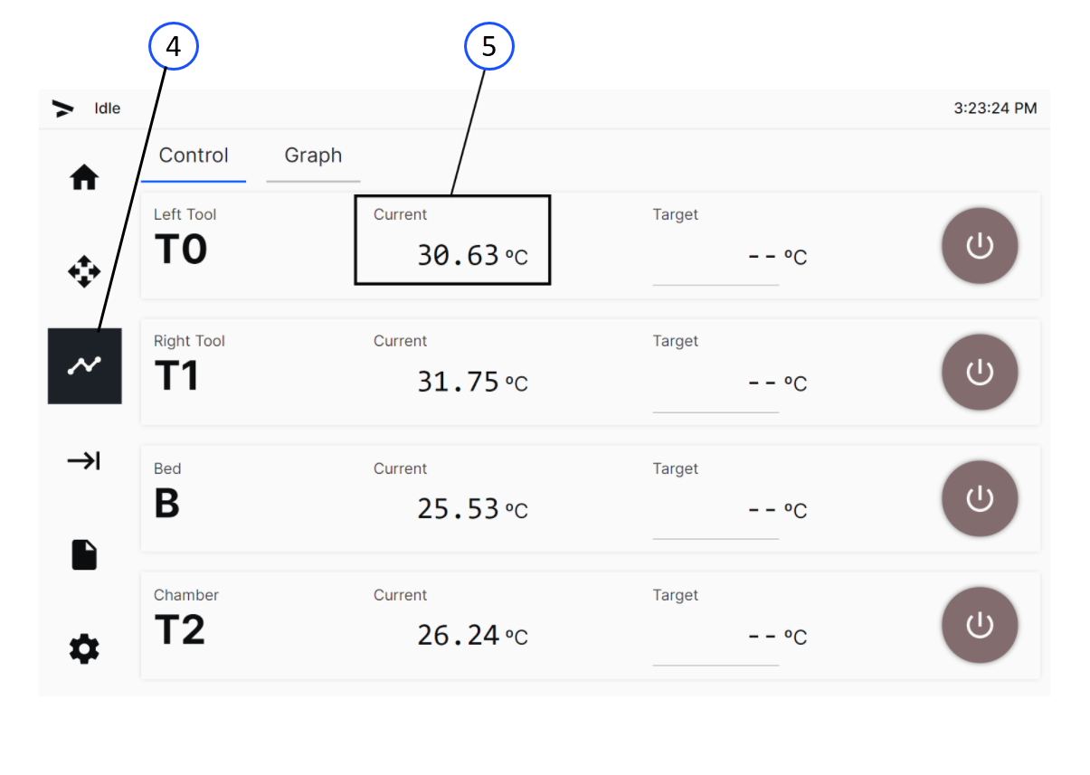
Task: Click the Idle status text
Action: (108, 109)
